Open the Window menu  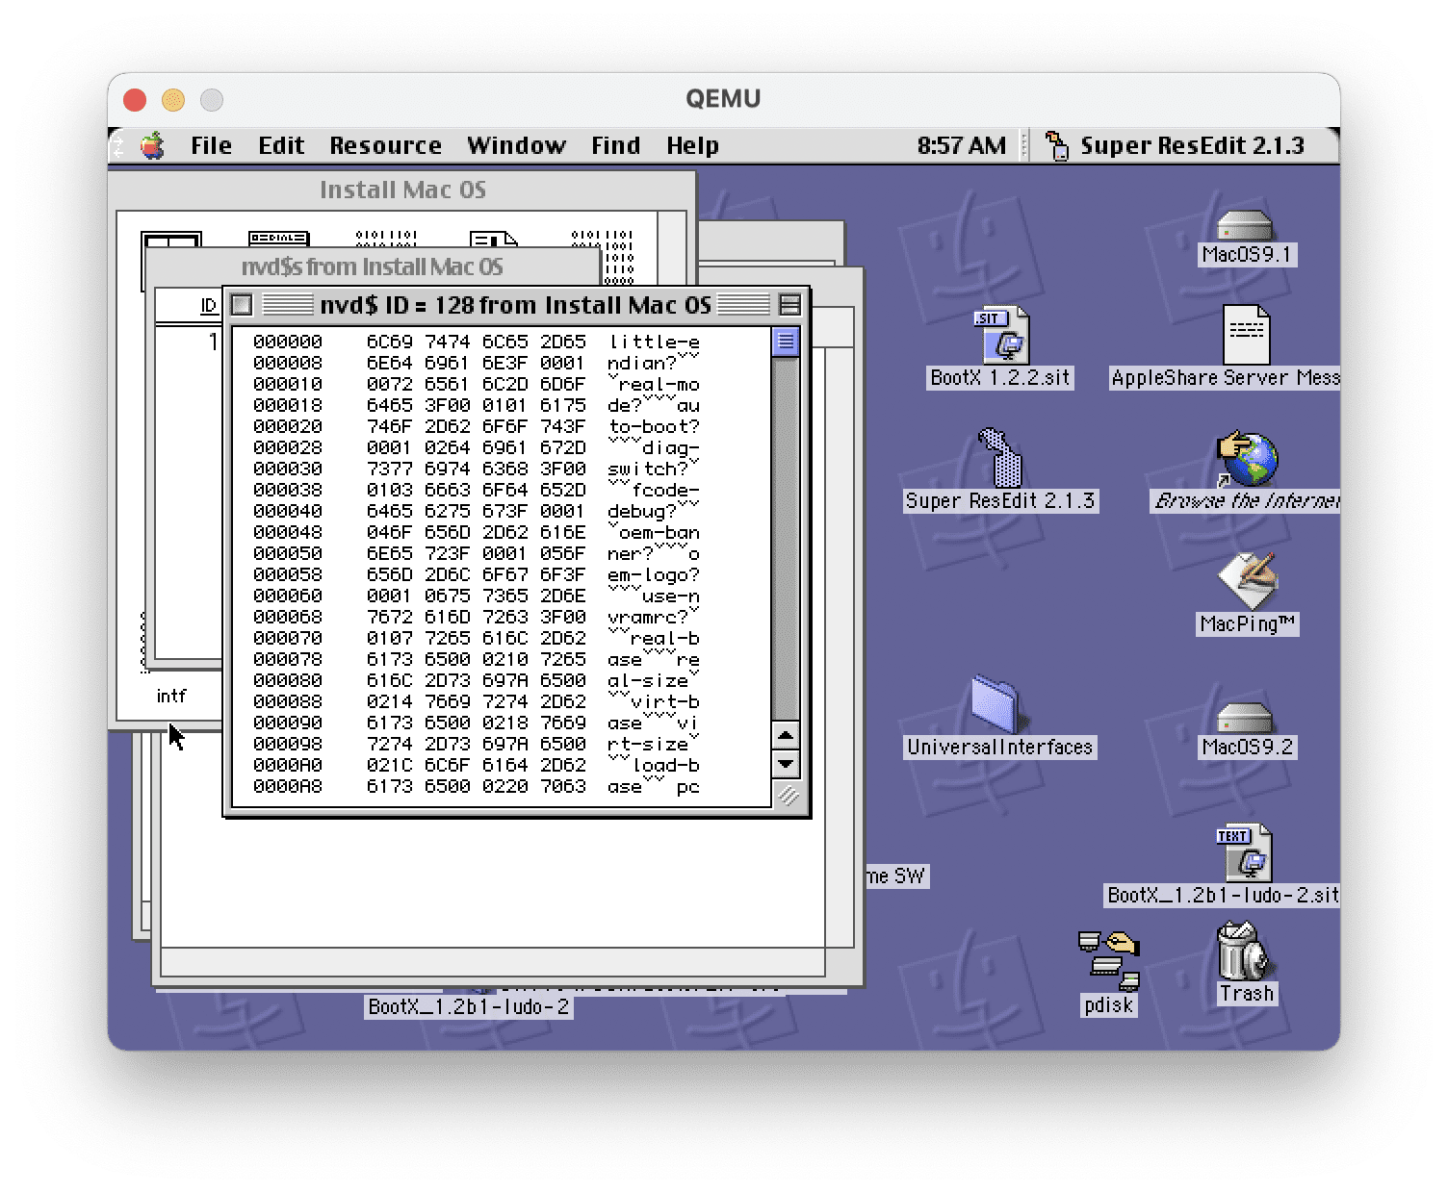pos(516,146)
